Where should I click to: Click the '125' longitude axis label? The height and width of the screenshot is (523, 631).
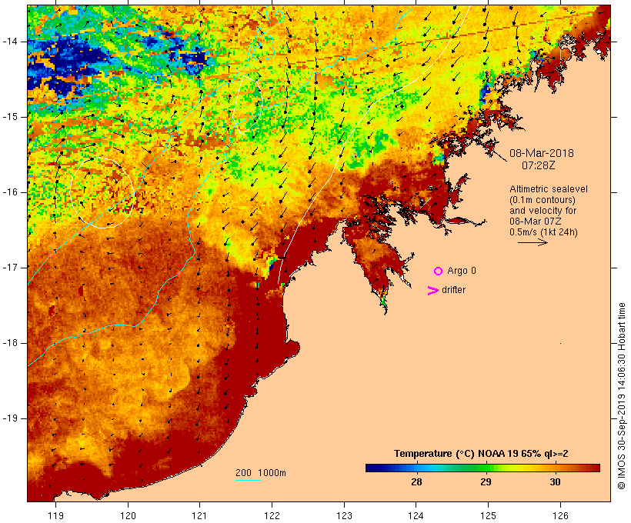tap(488, 516)
